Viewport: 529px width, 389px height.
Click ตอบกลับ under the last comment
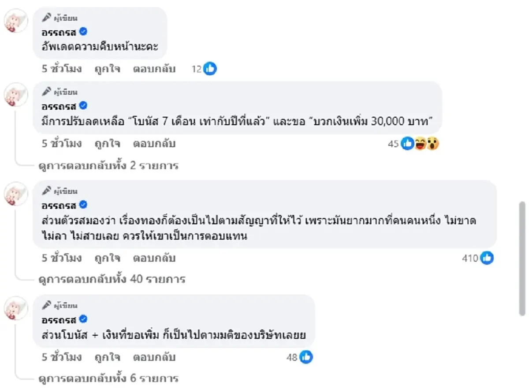coord(154,357)
